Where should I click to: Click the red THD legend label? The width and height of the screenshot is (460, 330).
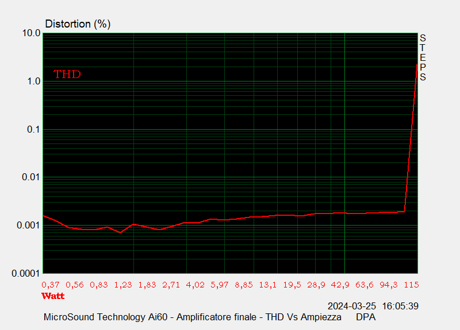[67, 75]
